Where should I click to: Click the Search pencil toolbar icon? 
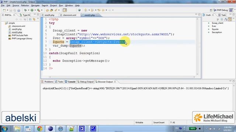click(56, 10)
